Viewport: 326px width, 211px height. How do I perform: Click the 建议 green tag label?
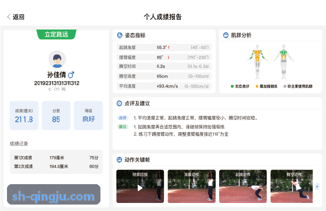click(122, 127)
